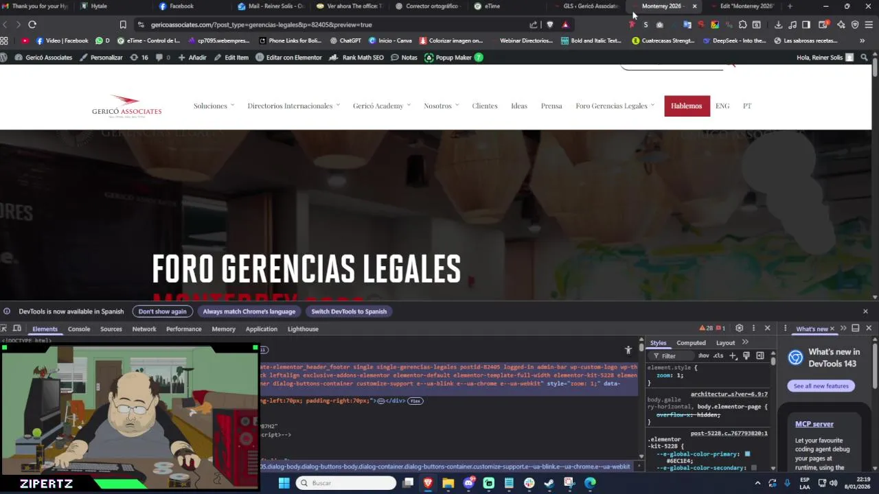Click the Brave browser taskbar icon
Screen dimensions: 879x494
(428, 483)
